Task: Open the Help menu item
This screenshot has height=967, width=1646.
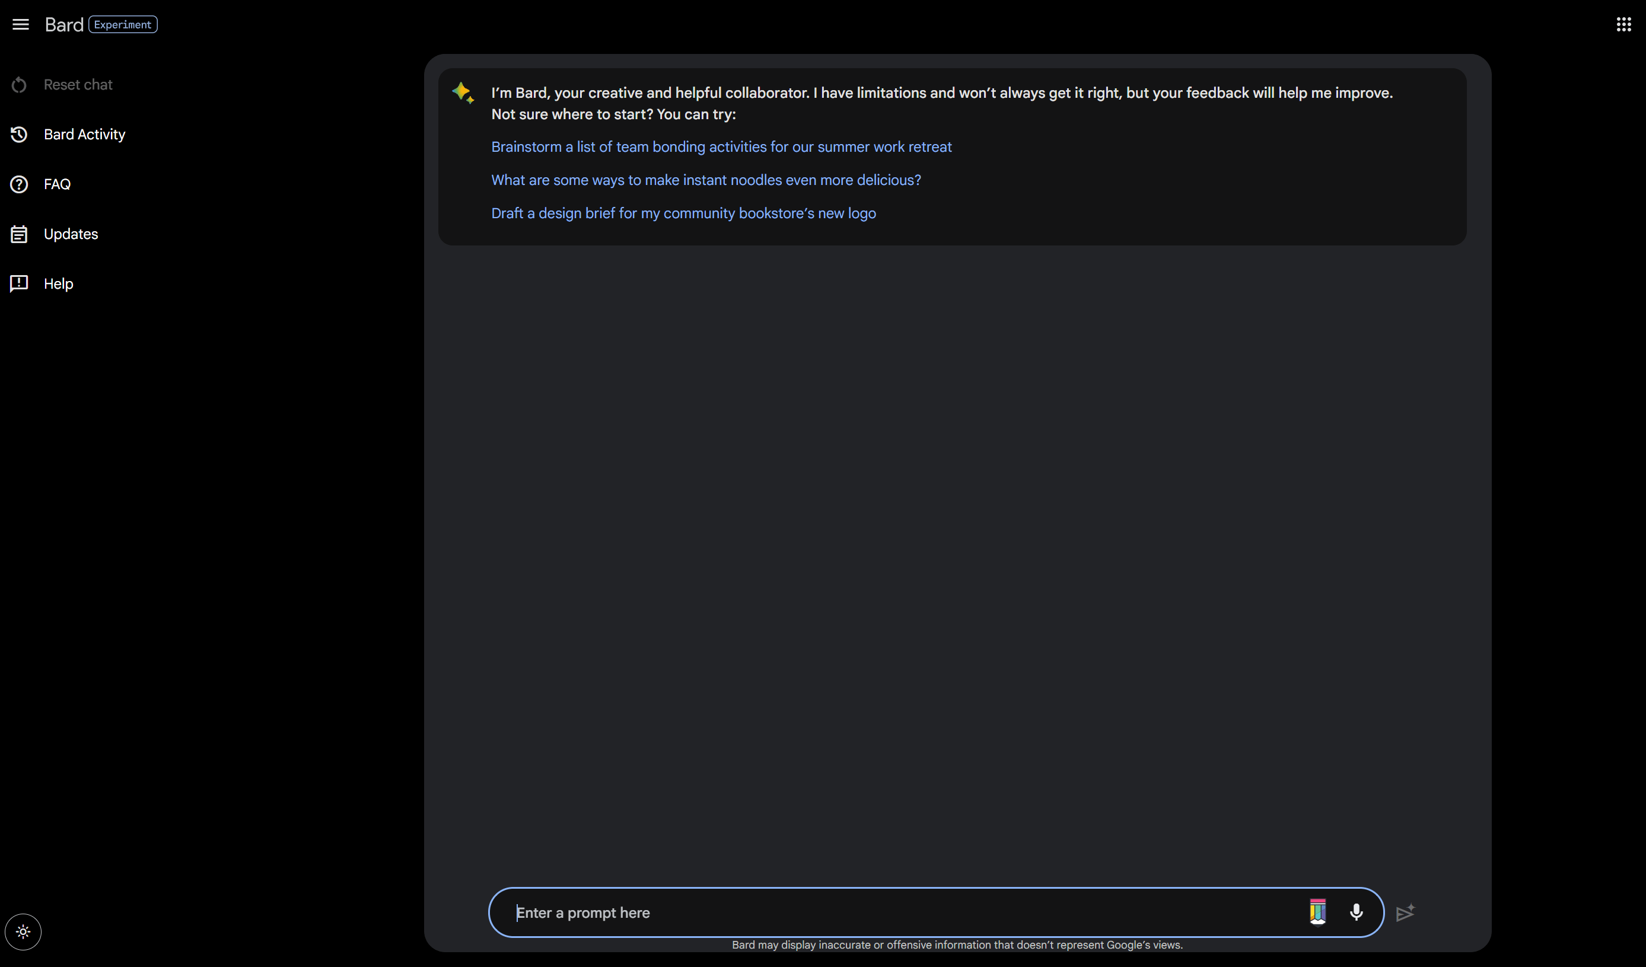Action: click(x=58, y=284)
